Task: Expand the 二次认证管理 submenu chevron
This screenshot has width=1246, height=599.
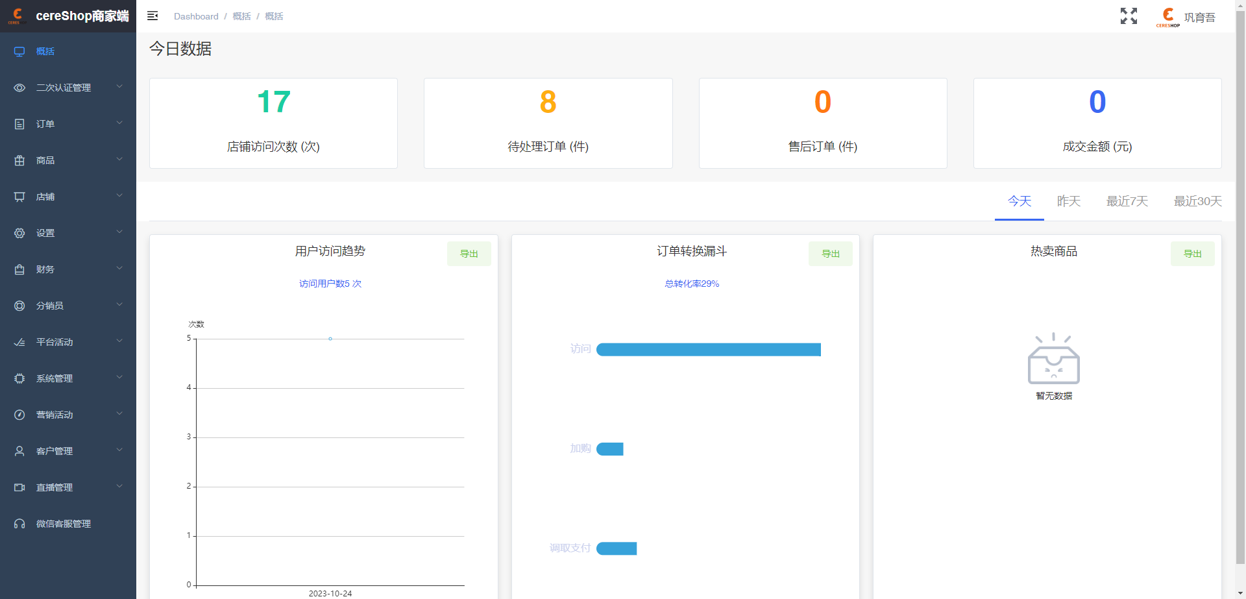Action: point(119,86)
